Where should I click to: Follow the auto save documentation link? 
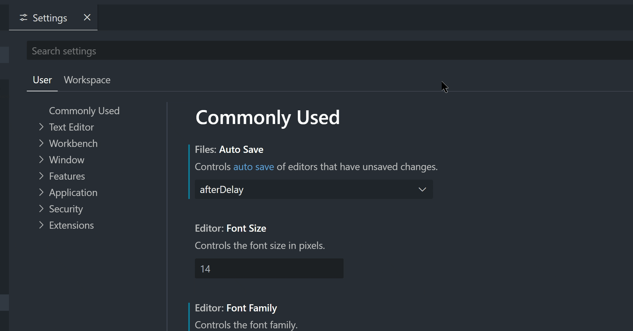[253, 167]
